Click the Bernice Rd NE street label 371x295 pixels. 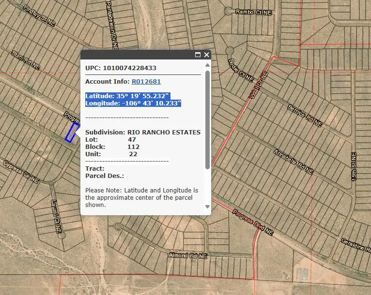pos(305,116)
